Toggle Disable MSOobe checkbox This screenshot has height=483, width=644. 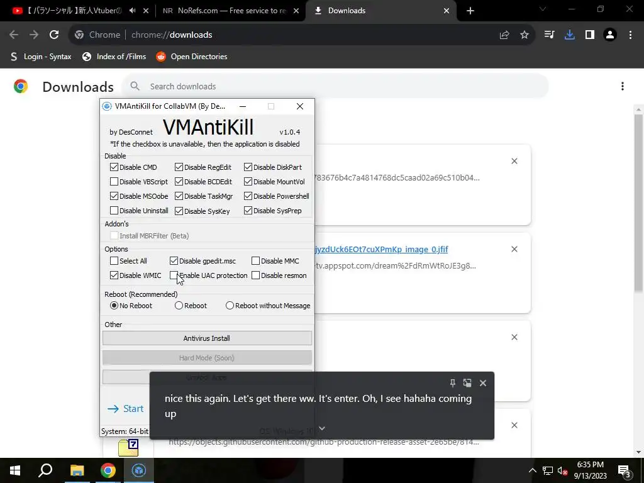coord(114,196)
